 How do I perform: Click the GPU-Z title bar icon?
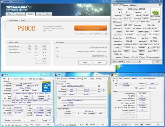[x=112, y=2]
